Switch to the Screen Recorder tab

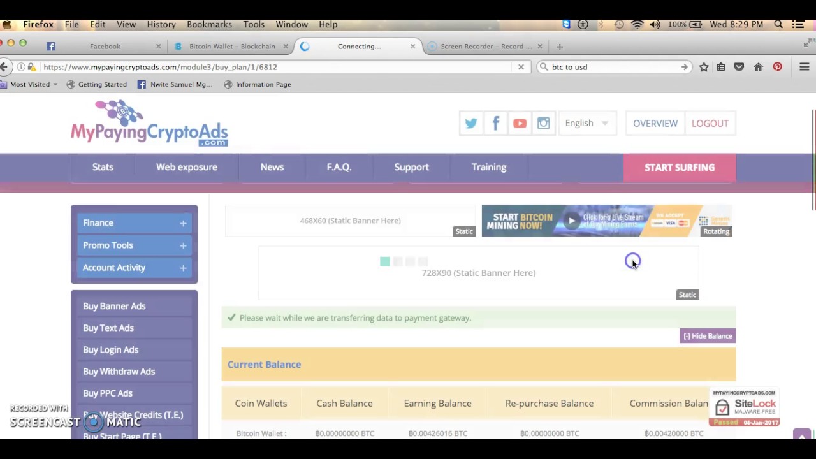[x=486, y=46]
